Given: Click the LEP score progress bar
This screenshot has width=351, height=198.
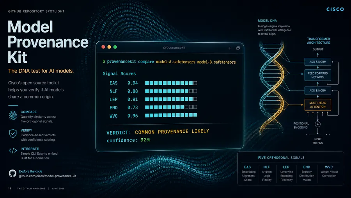Looking at the screenshot, I should click(171, 99).
